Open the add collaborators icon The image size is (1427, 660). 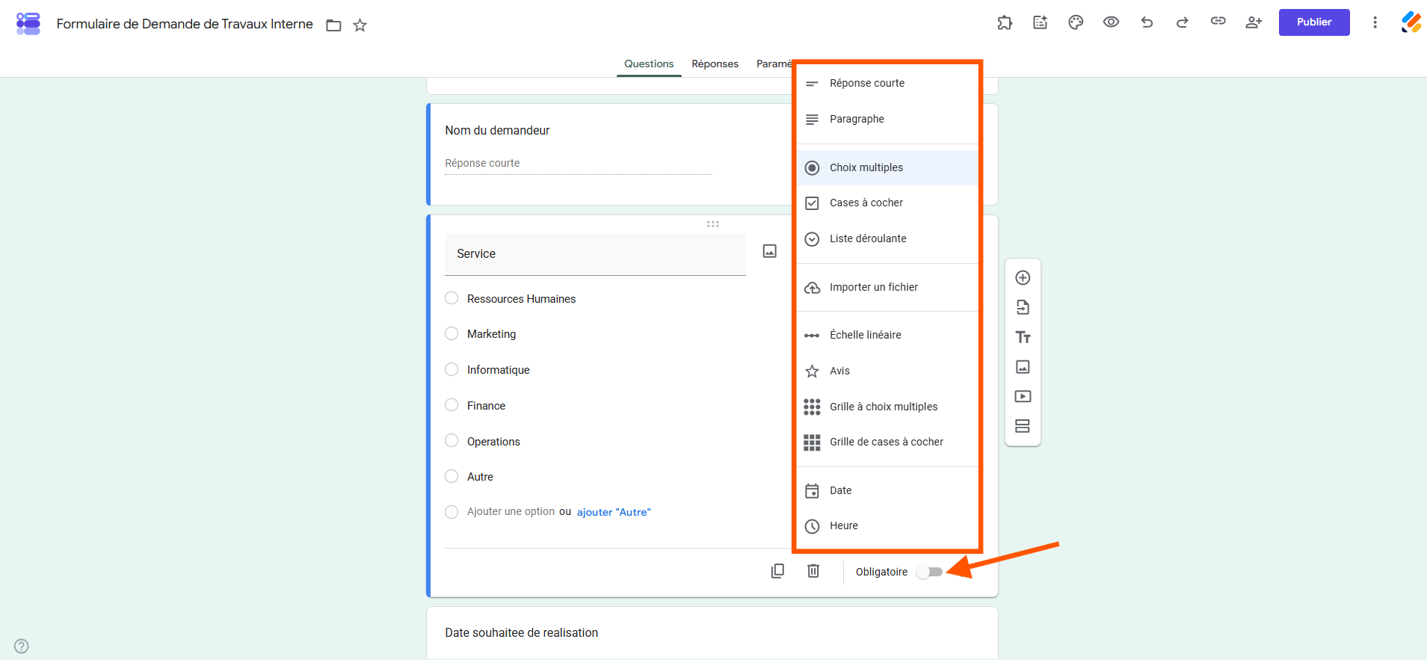click(x=1254, y=22)
